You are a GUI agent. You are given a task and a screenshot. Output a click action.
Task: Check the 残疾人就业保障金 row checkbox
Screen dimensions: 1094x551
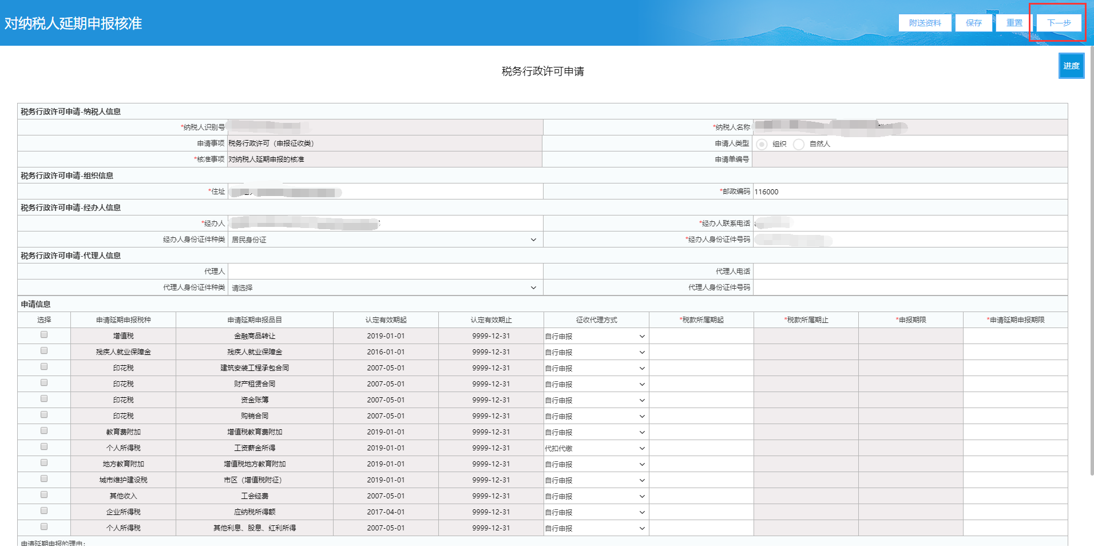click(44, 351)
